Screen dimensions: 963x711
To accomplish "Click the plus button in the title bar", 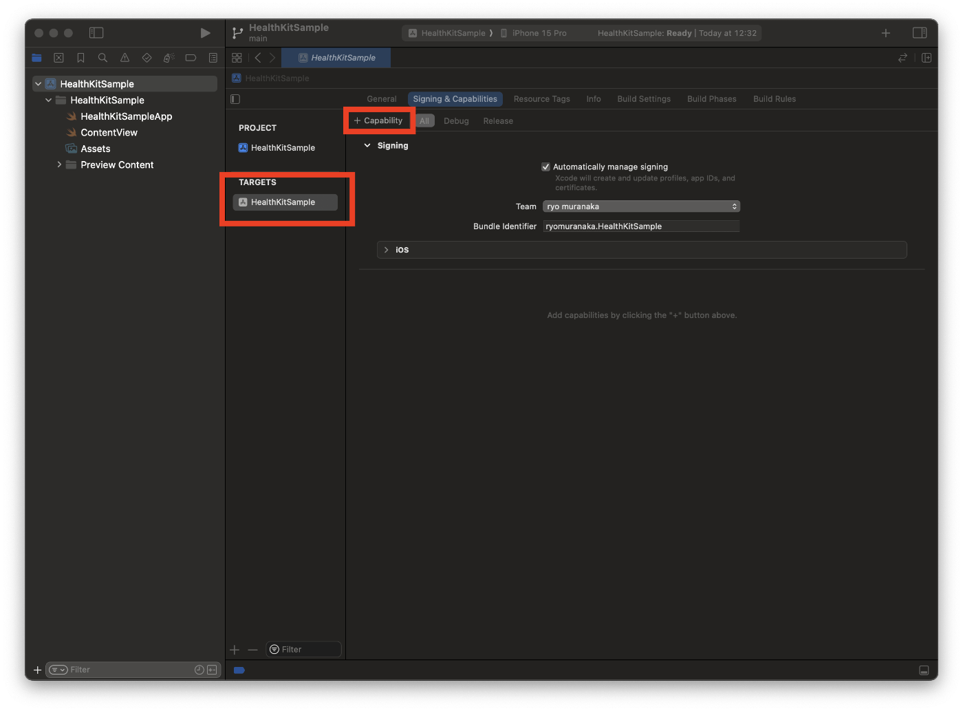I will [x=886, y=32].
